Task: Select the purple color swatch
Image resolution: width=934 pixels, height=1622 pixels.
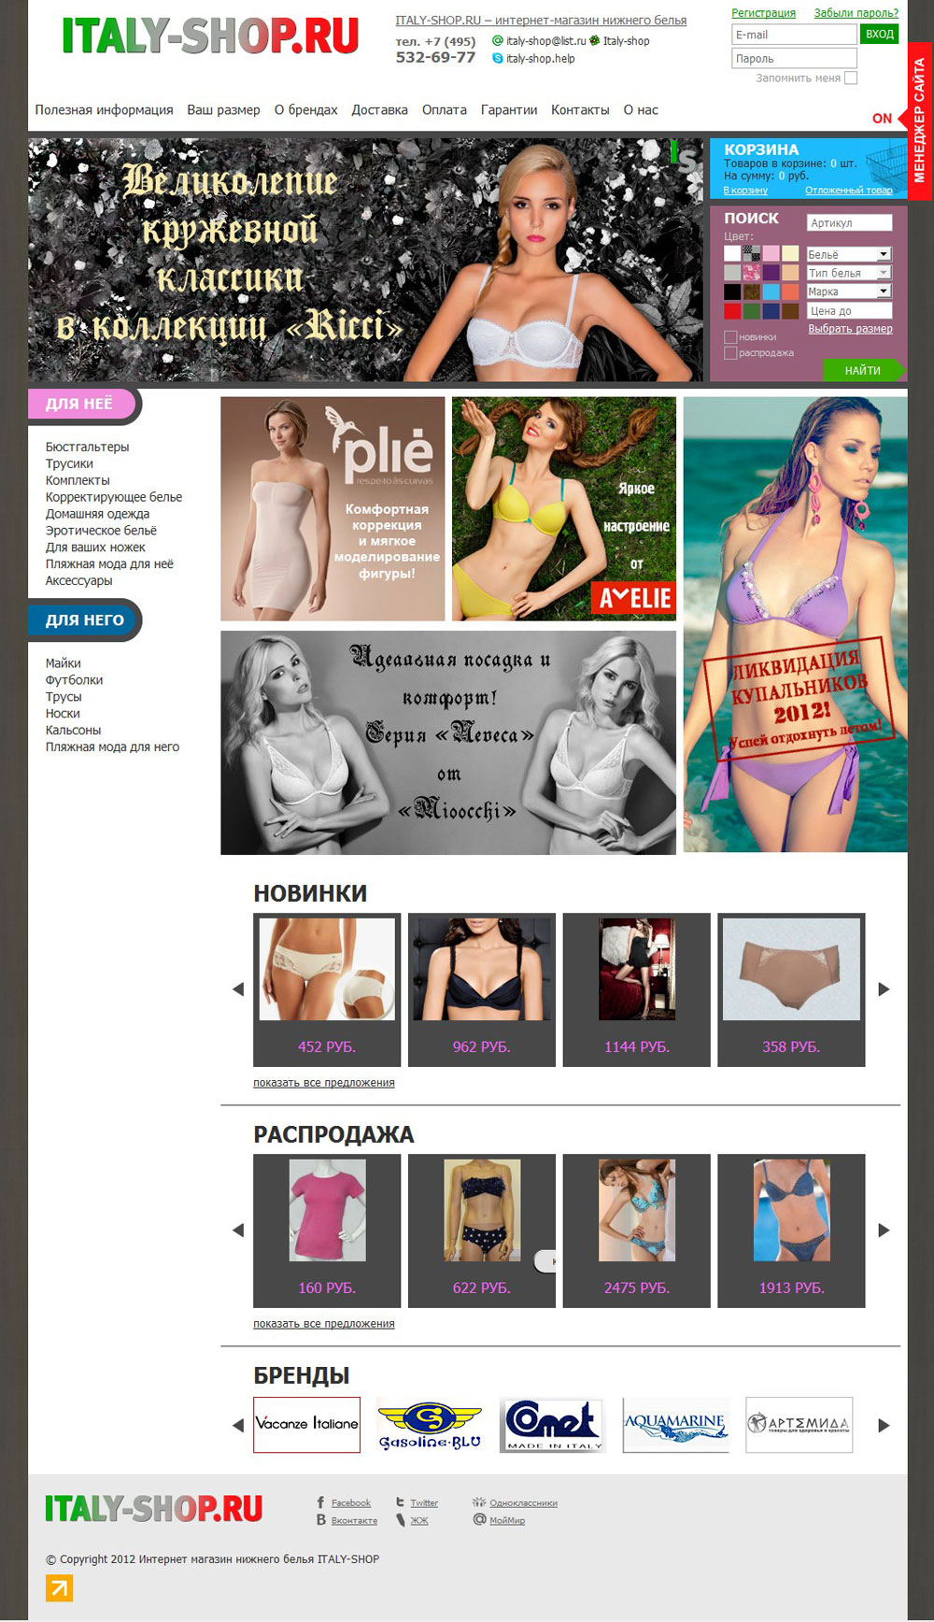Action: (771, 273)
